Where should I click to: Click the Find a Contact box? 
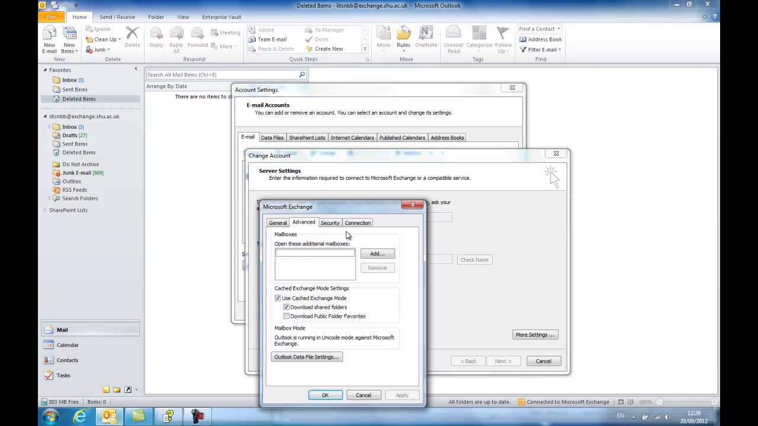click(x=539, y=29)
